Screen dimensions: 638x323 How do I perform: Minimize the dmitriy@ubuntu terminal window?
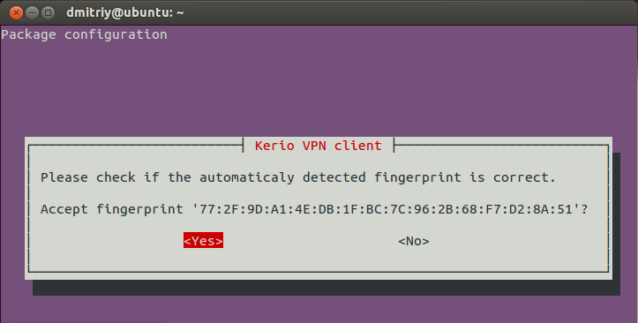pos(32,12)
